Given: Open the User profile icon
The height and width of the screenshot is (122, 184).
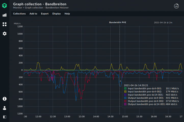Looking at the screenshot, I should click(4, 108).
